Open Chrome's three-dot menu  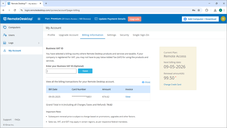224,10
